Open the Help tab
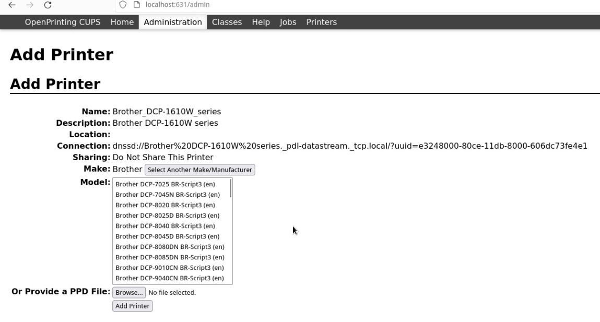 point(261,22)
